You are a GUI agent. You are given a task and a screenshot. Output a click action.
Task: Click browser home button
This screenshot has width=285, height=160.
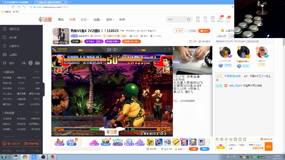click(19, 7)
